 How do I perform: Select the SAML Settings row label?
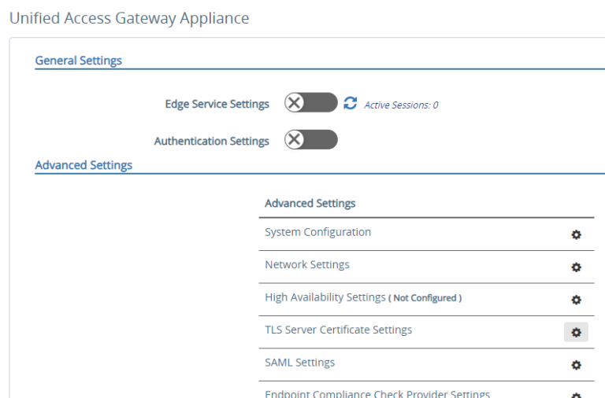[x=299, y=363]
